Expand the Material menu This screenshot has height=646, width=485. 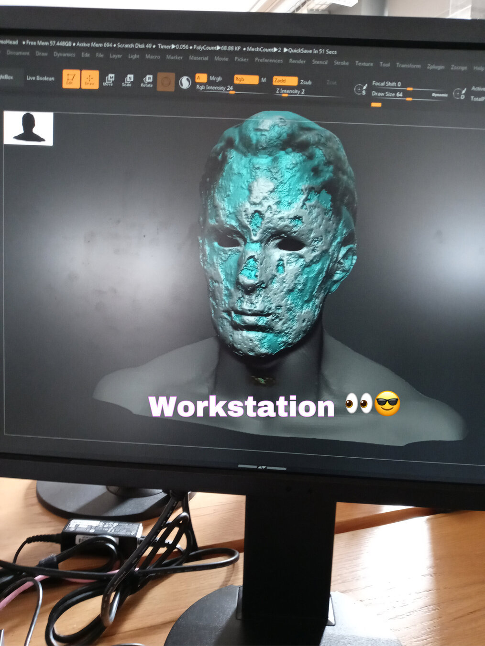click(x=198, y=58)
